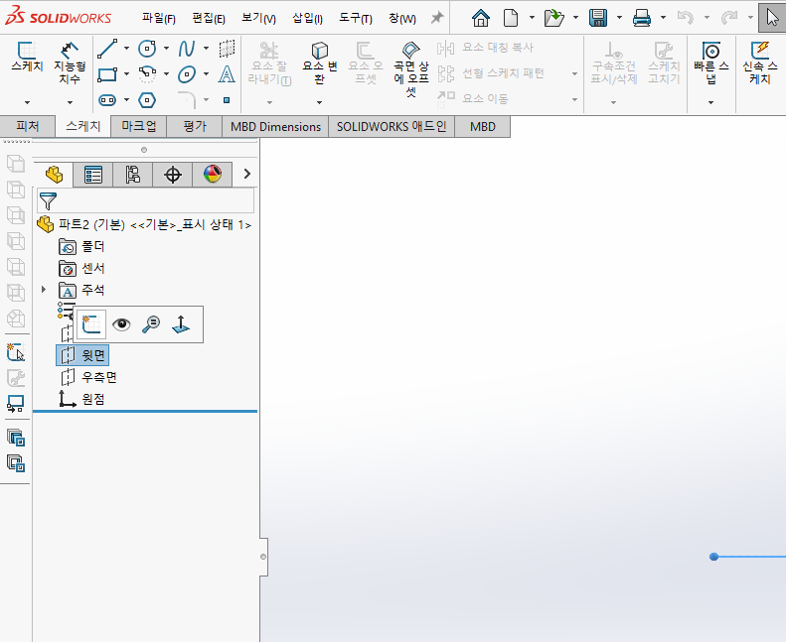
Task: Click the sketch icon in context toolbar
Action: [91, 324]
